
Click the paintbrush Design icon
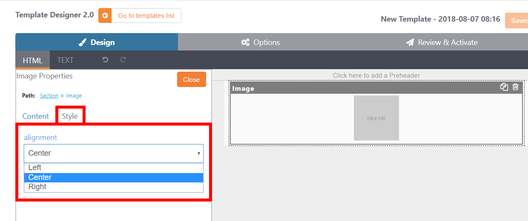point(83,42)
